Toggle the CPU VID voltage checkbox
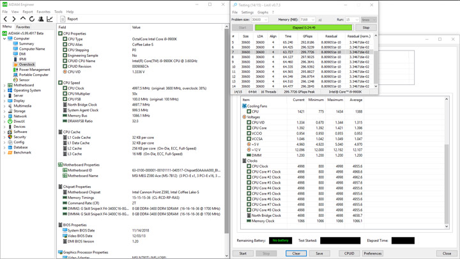 tap(249, 122)
